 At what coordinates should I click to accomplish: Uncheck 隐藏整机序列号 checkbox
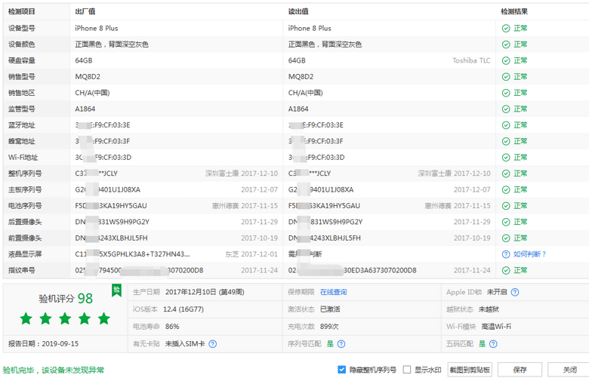[x=343, y=370]
